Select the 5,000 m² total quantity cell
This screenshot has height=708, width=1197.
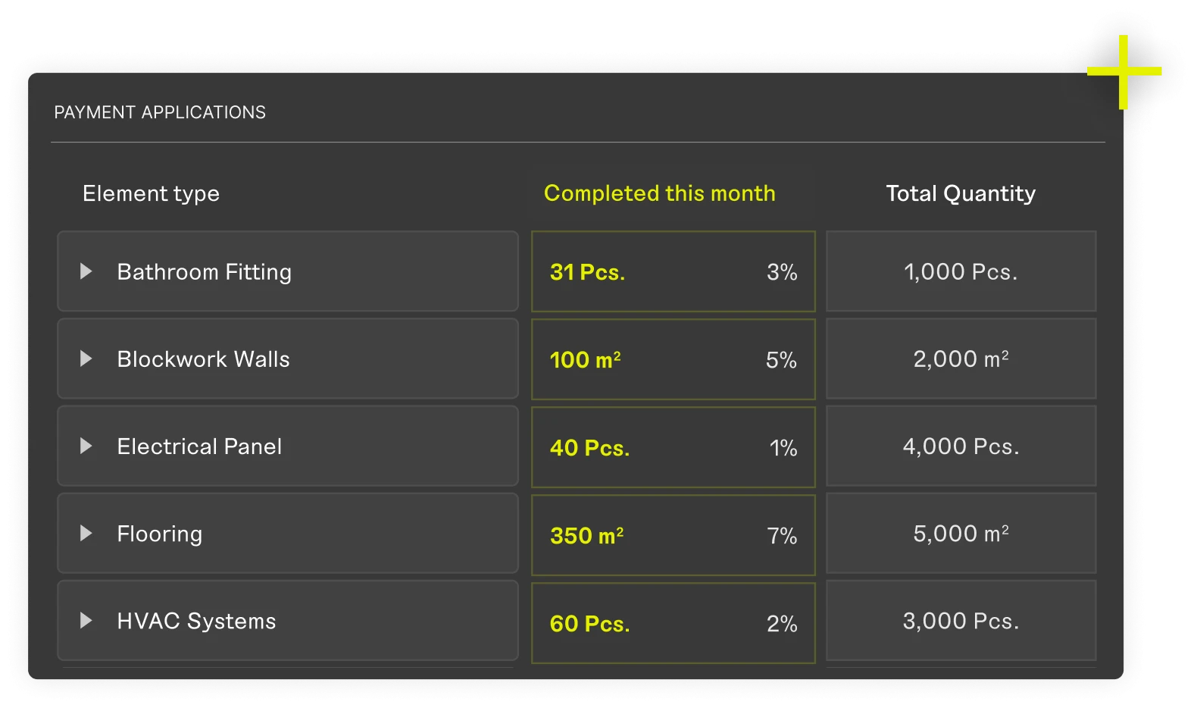pyautogui.click(x=961, y=534)
